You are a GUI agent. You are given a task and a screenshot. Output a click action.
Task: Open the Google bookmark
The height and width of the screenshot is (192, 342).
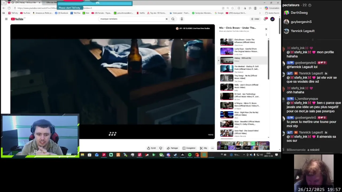pyautogui.click(x=219, y=13)
